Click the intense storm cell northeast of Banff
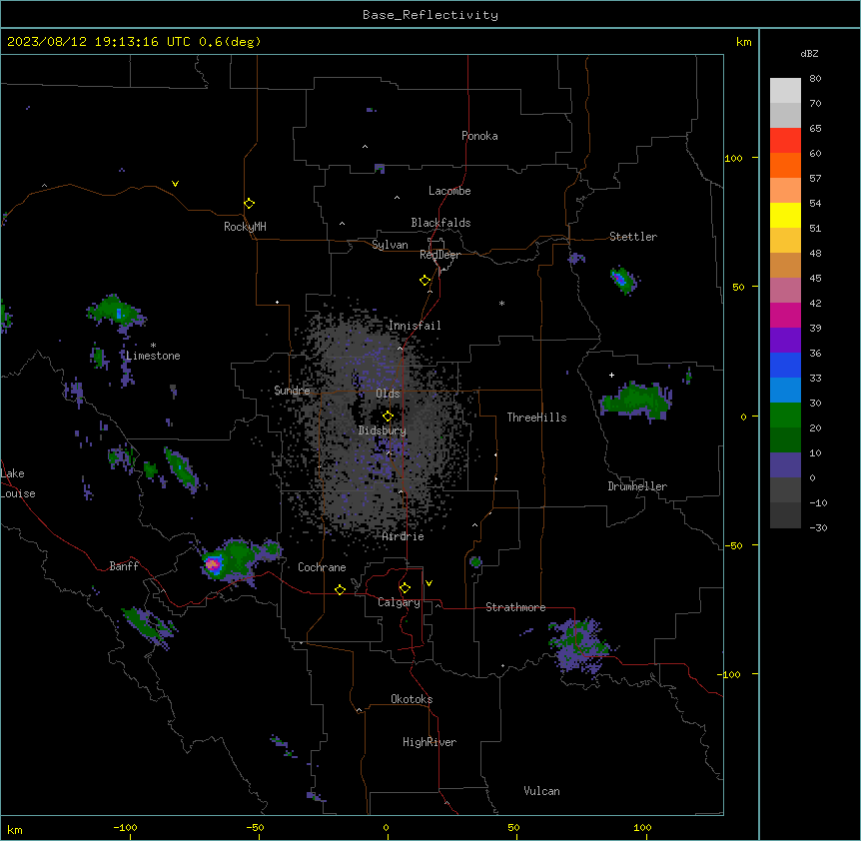This screenshot has width=861, height=841. coord(213,563)
